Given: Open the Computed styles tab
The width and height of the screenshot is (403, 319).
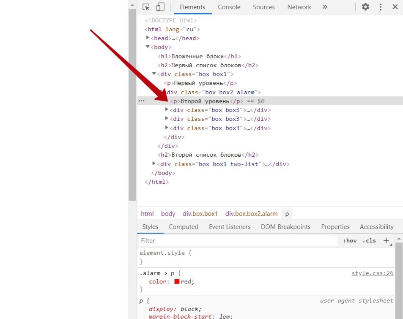Looking at the screenshot, I should click(x=183, y=226).
